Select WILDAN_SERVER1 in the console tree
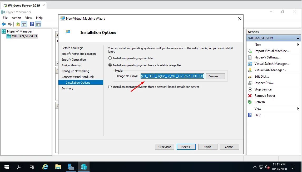 coord(24,36)
